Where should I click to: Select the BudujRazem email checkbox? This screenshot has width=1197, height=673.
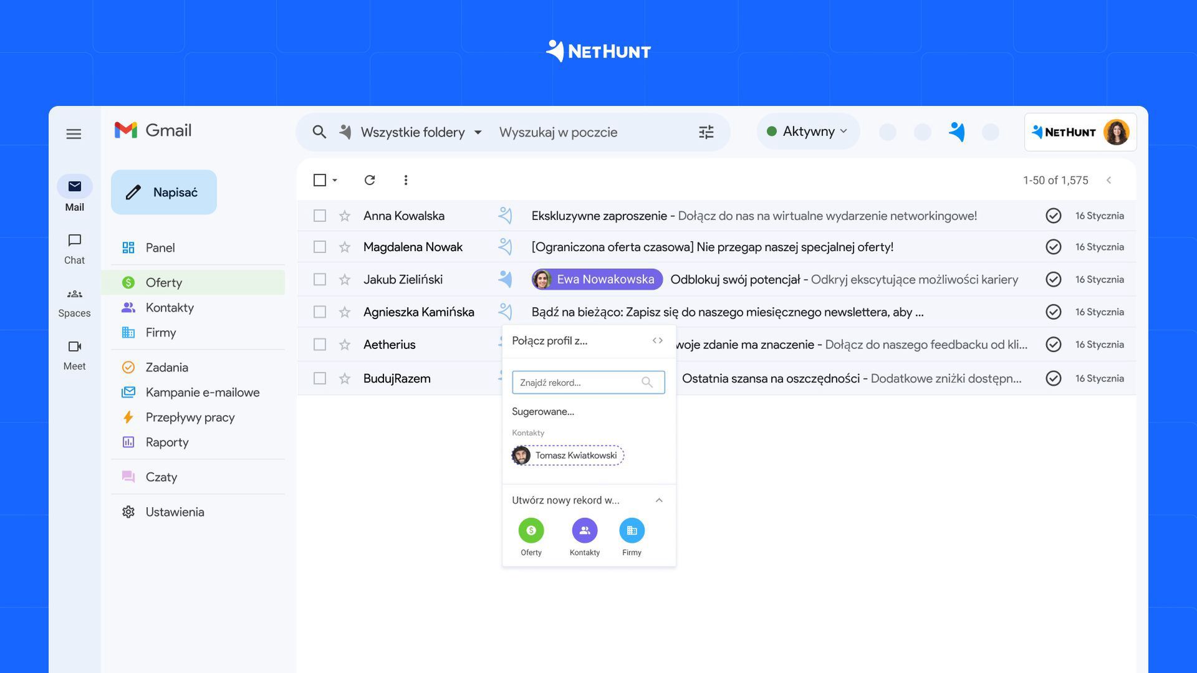pyautogui.click(x=320, y=378)
